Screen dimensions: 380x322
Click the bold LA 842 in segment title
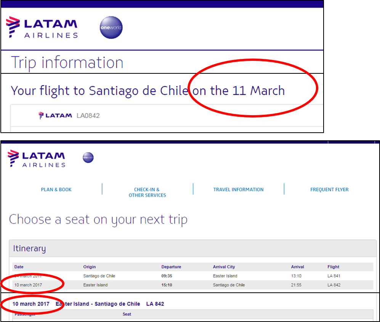pyautogui.click(x=155, y=304)
